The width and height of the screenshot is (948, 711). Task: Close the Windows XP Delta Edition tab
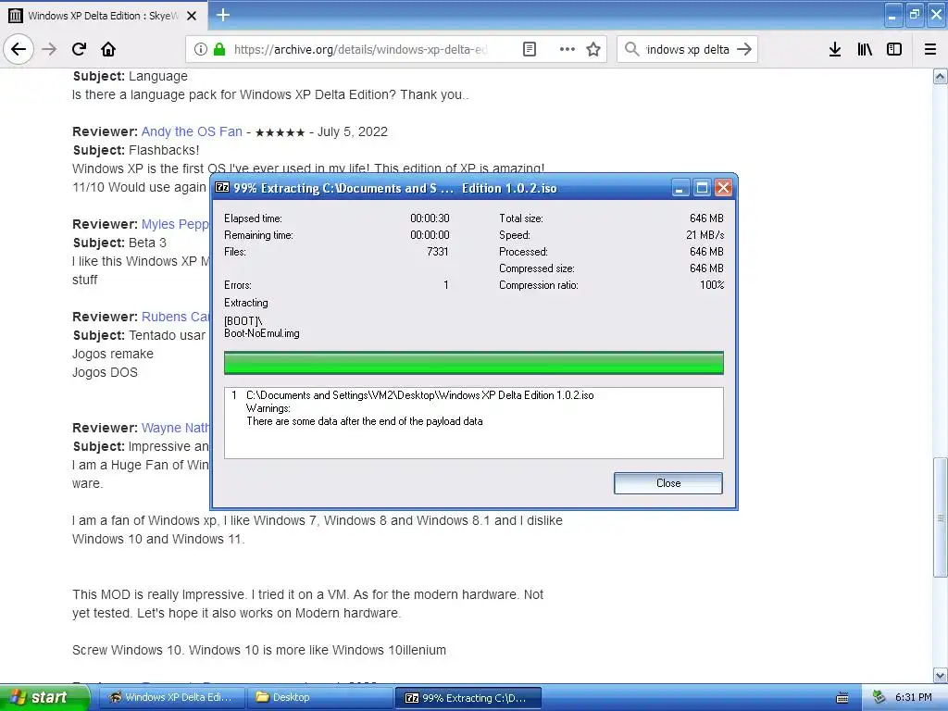click(192, 16)
